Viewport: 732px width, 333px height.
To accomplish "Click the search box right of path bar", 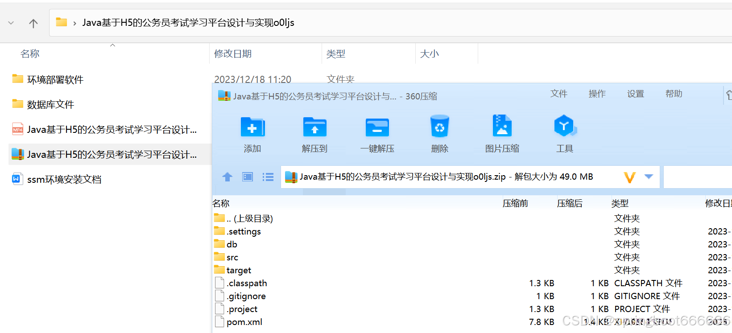I will point(698,177).
